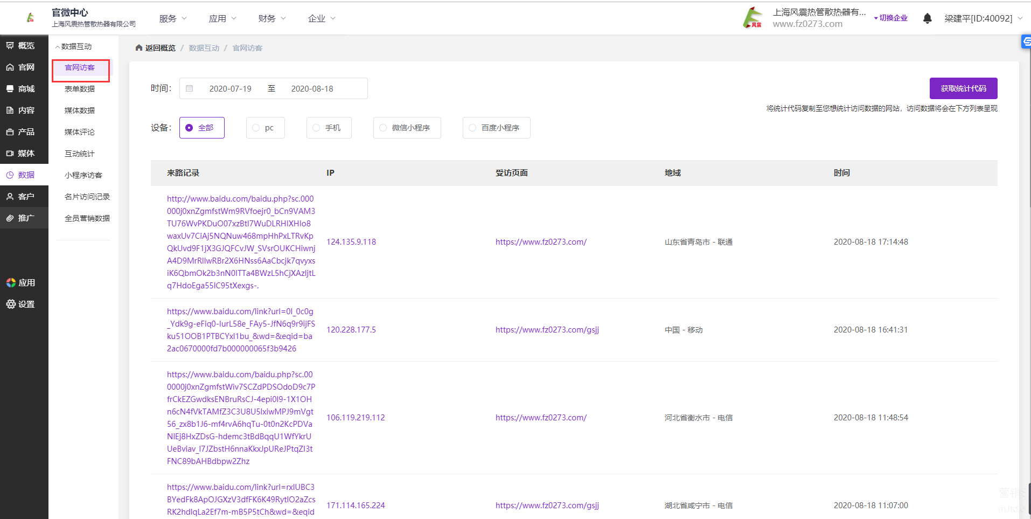Open 表单数据 in the side submenu
The image size is (1031, 519).
[x=80, y=89]
